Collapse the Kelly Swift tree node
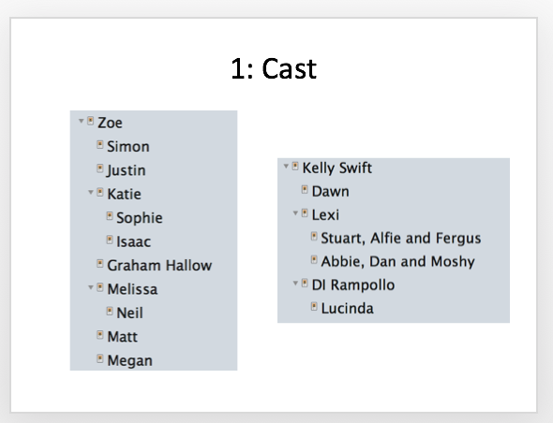Screen dimensions: 553x423 pos(286,167)
